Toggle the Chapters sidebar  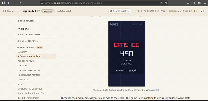(9, 11)
